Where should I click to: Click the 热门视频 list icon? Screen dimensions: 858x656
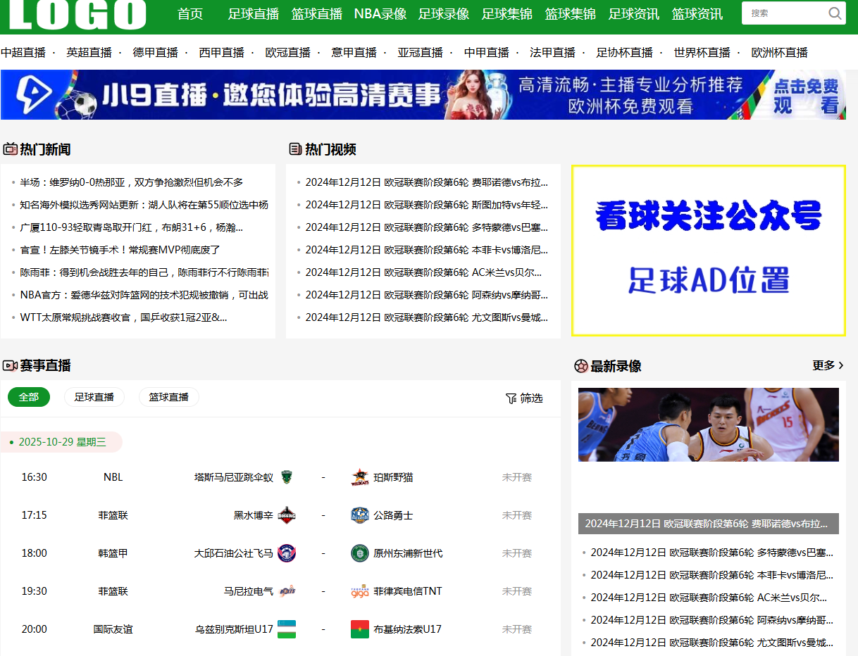pyautogui.click(x=294, y=149)
